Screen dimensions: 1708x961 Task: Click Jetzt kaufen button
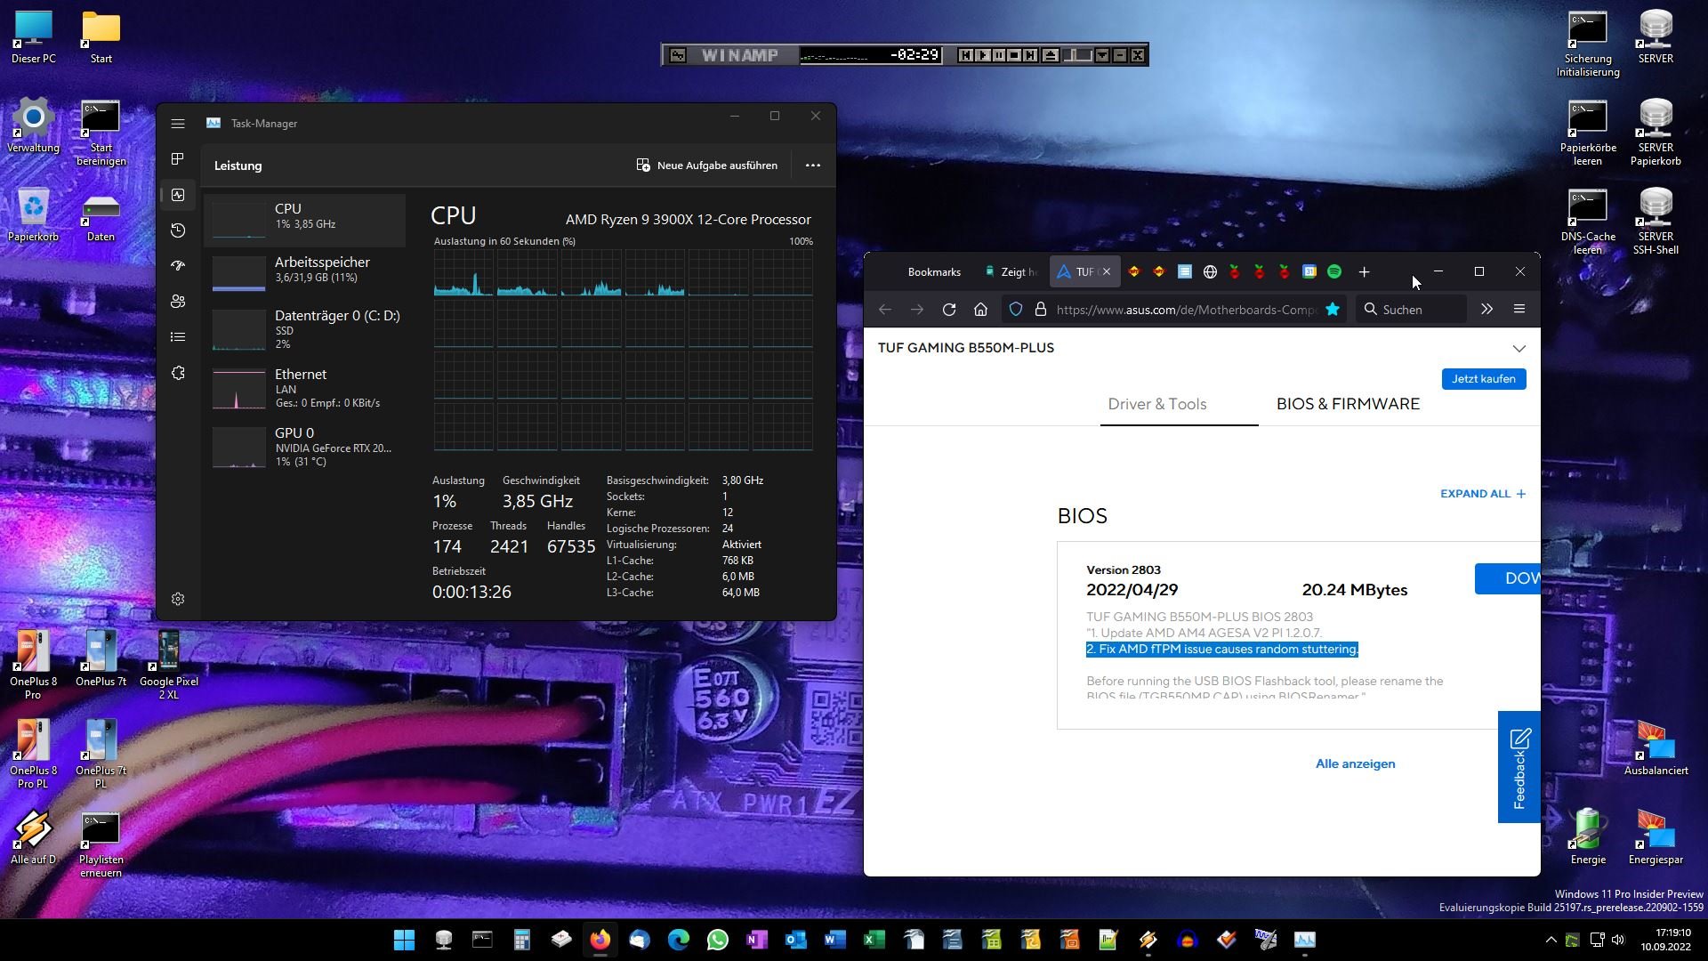[1483, 379]
